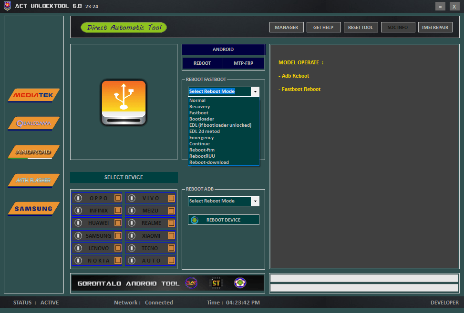Tick the orange checkbox for OPPO

(x=117, y=198)
